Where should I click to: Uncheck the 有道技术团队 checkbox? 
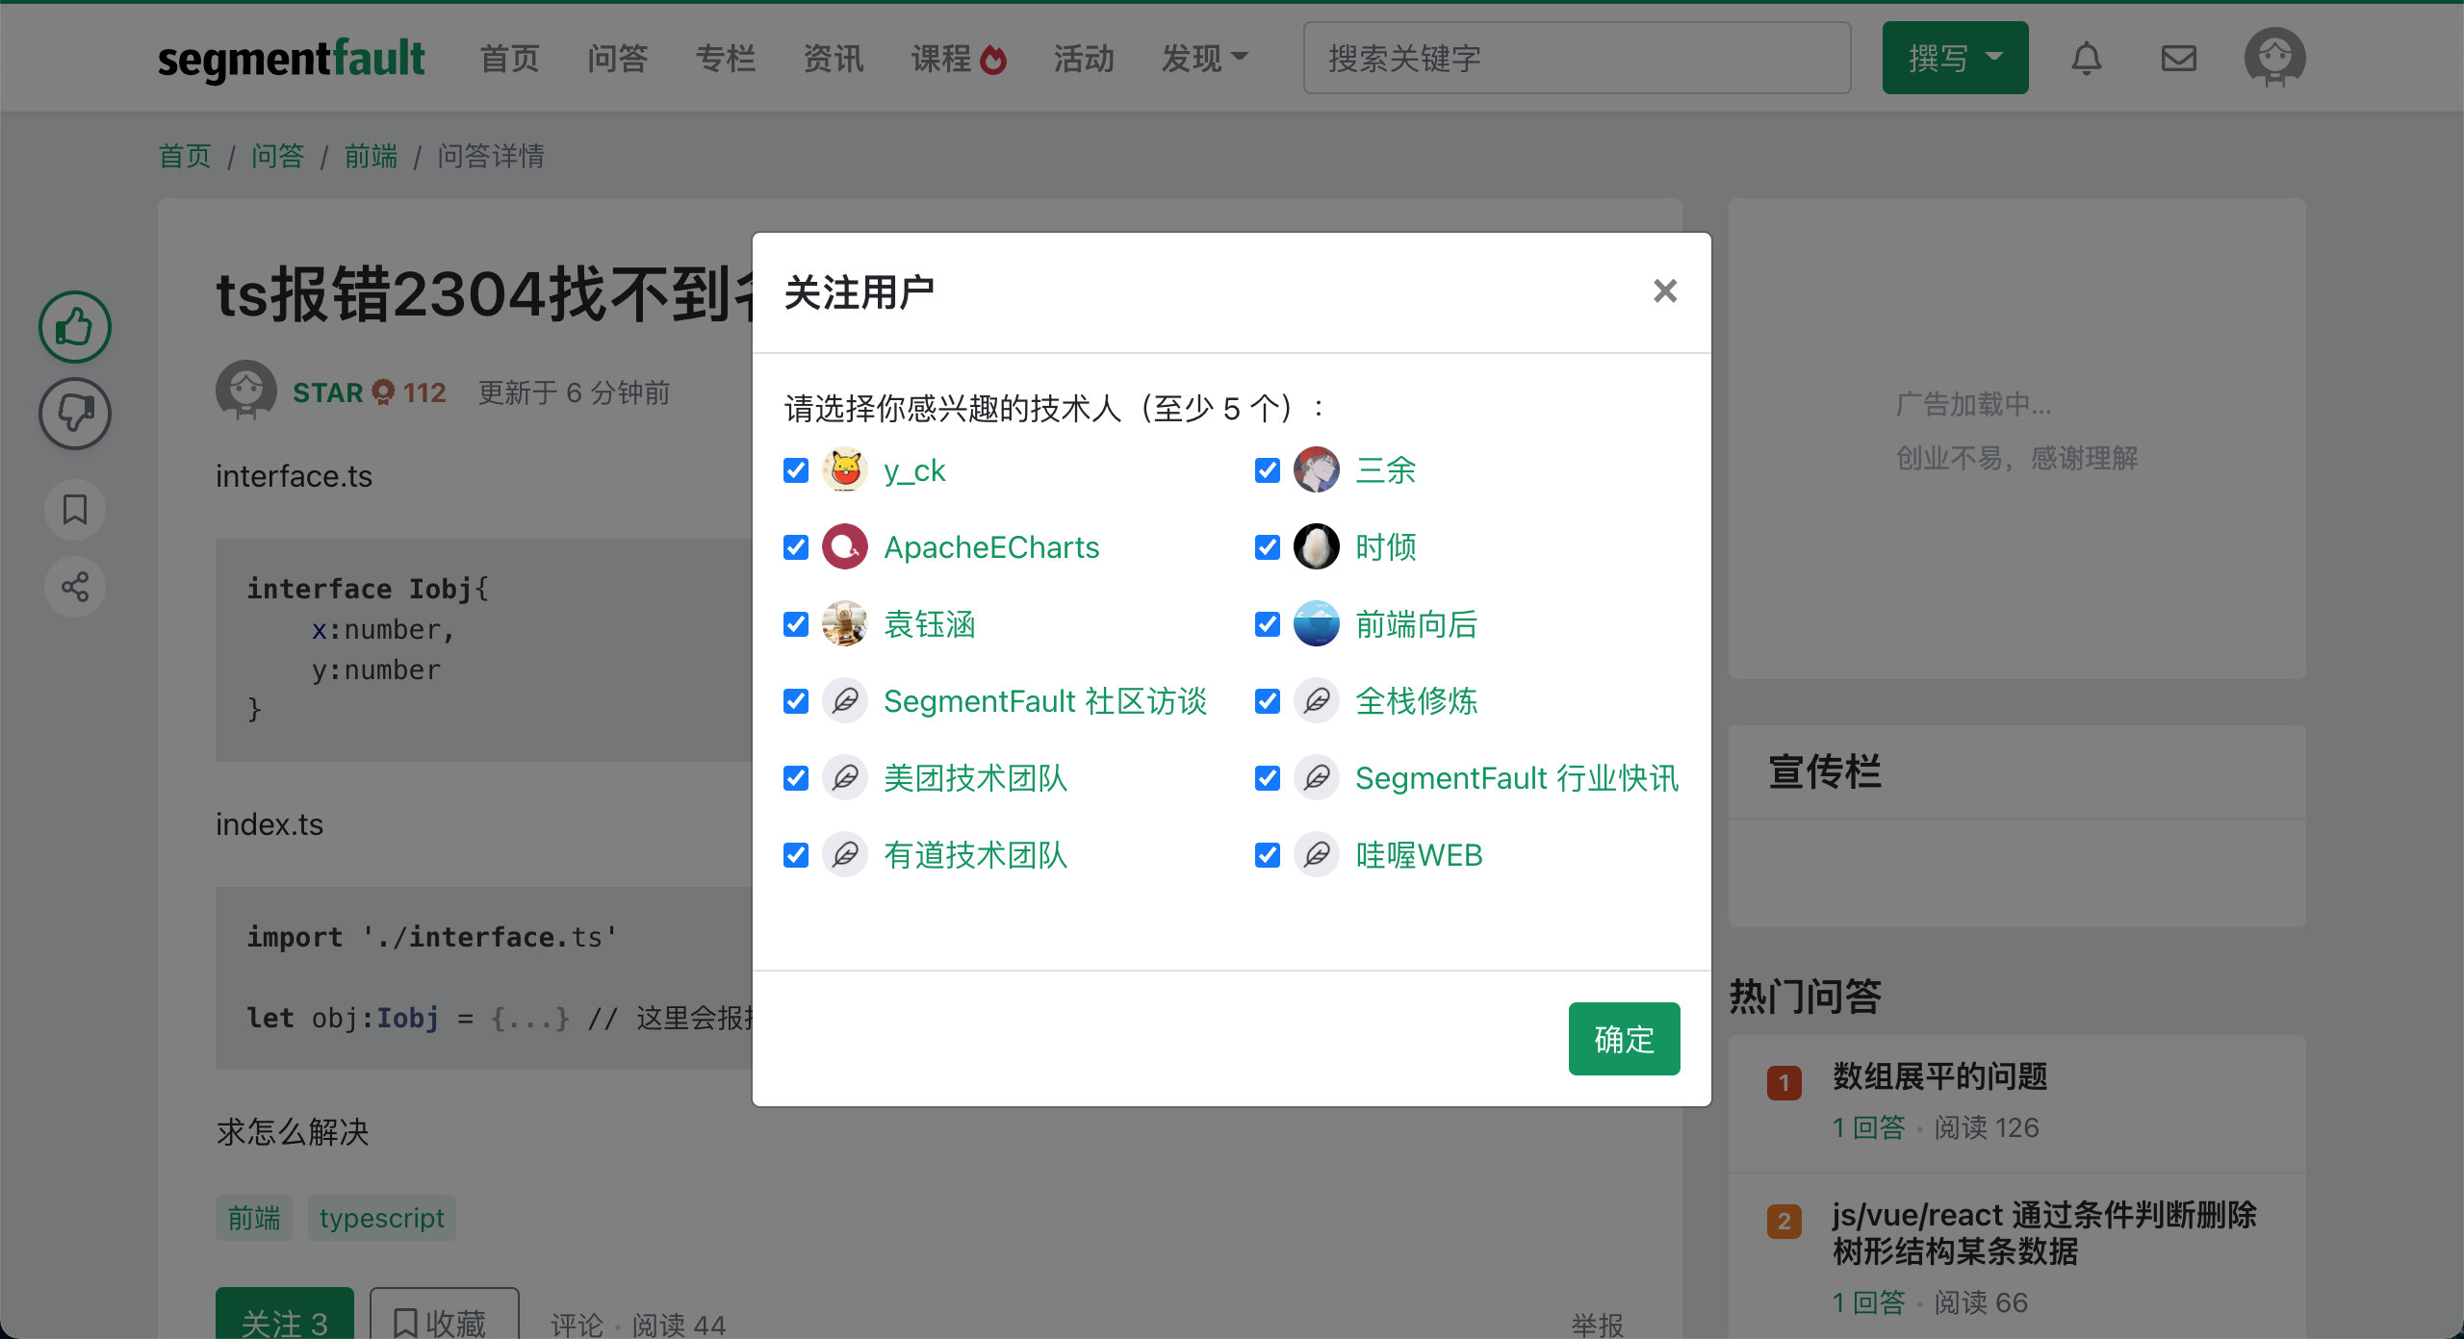(796, 855)
